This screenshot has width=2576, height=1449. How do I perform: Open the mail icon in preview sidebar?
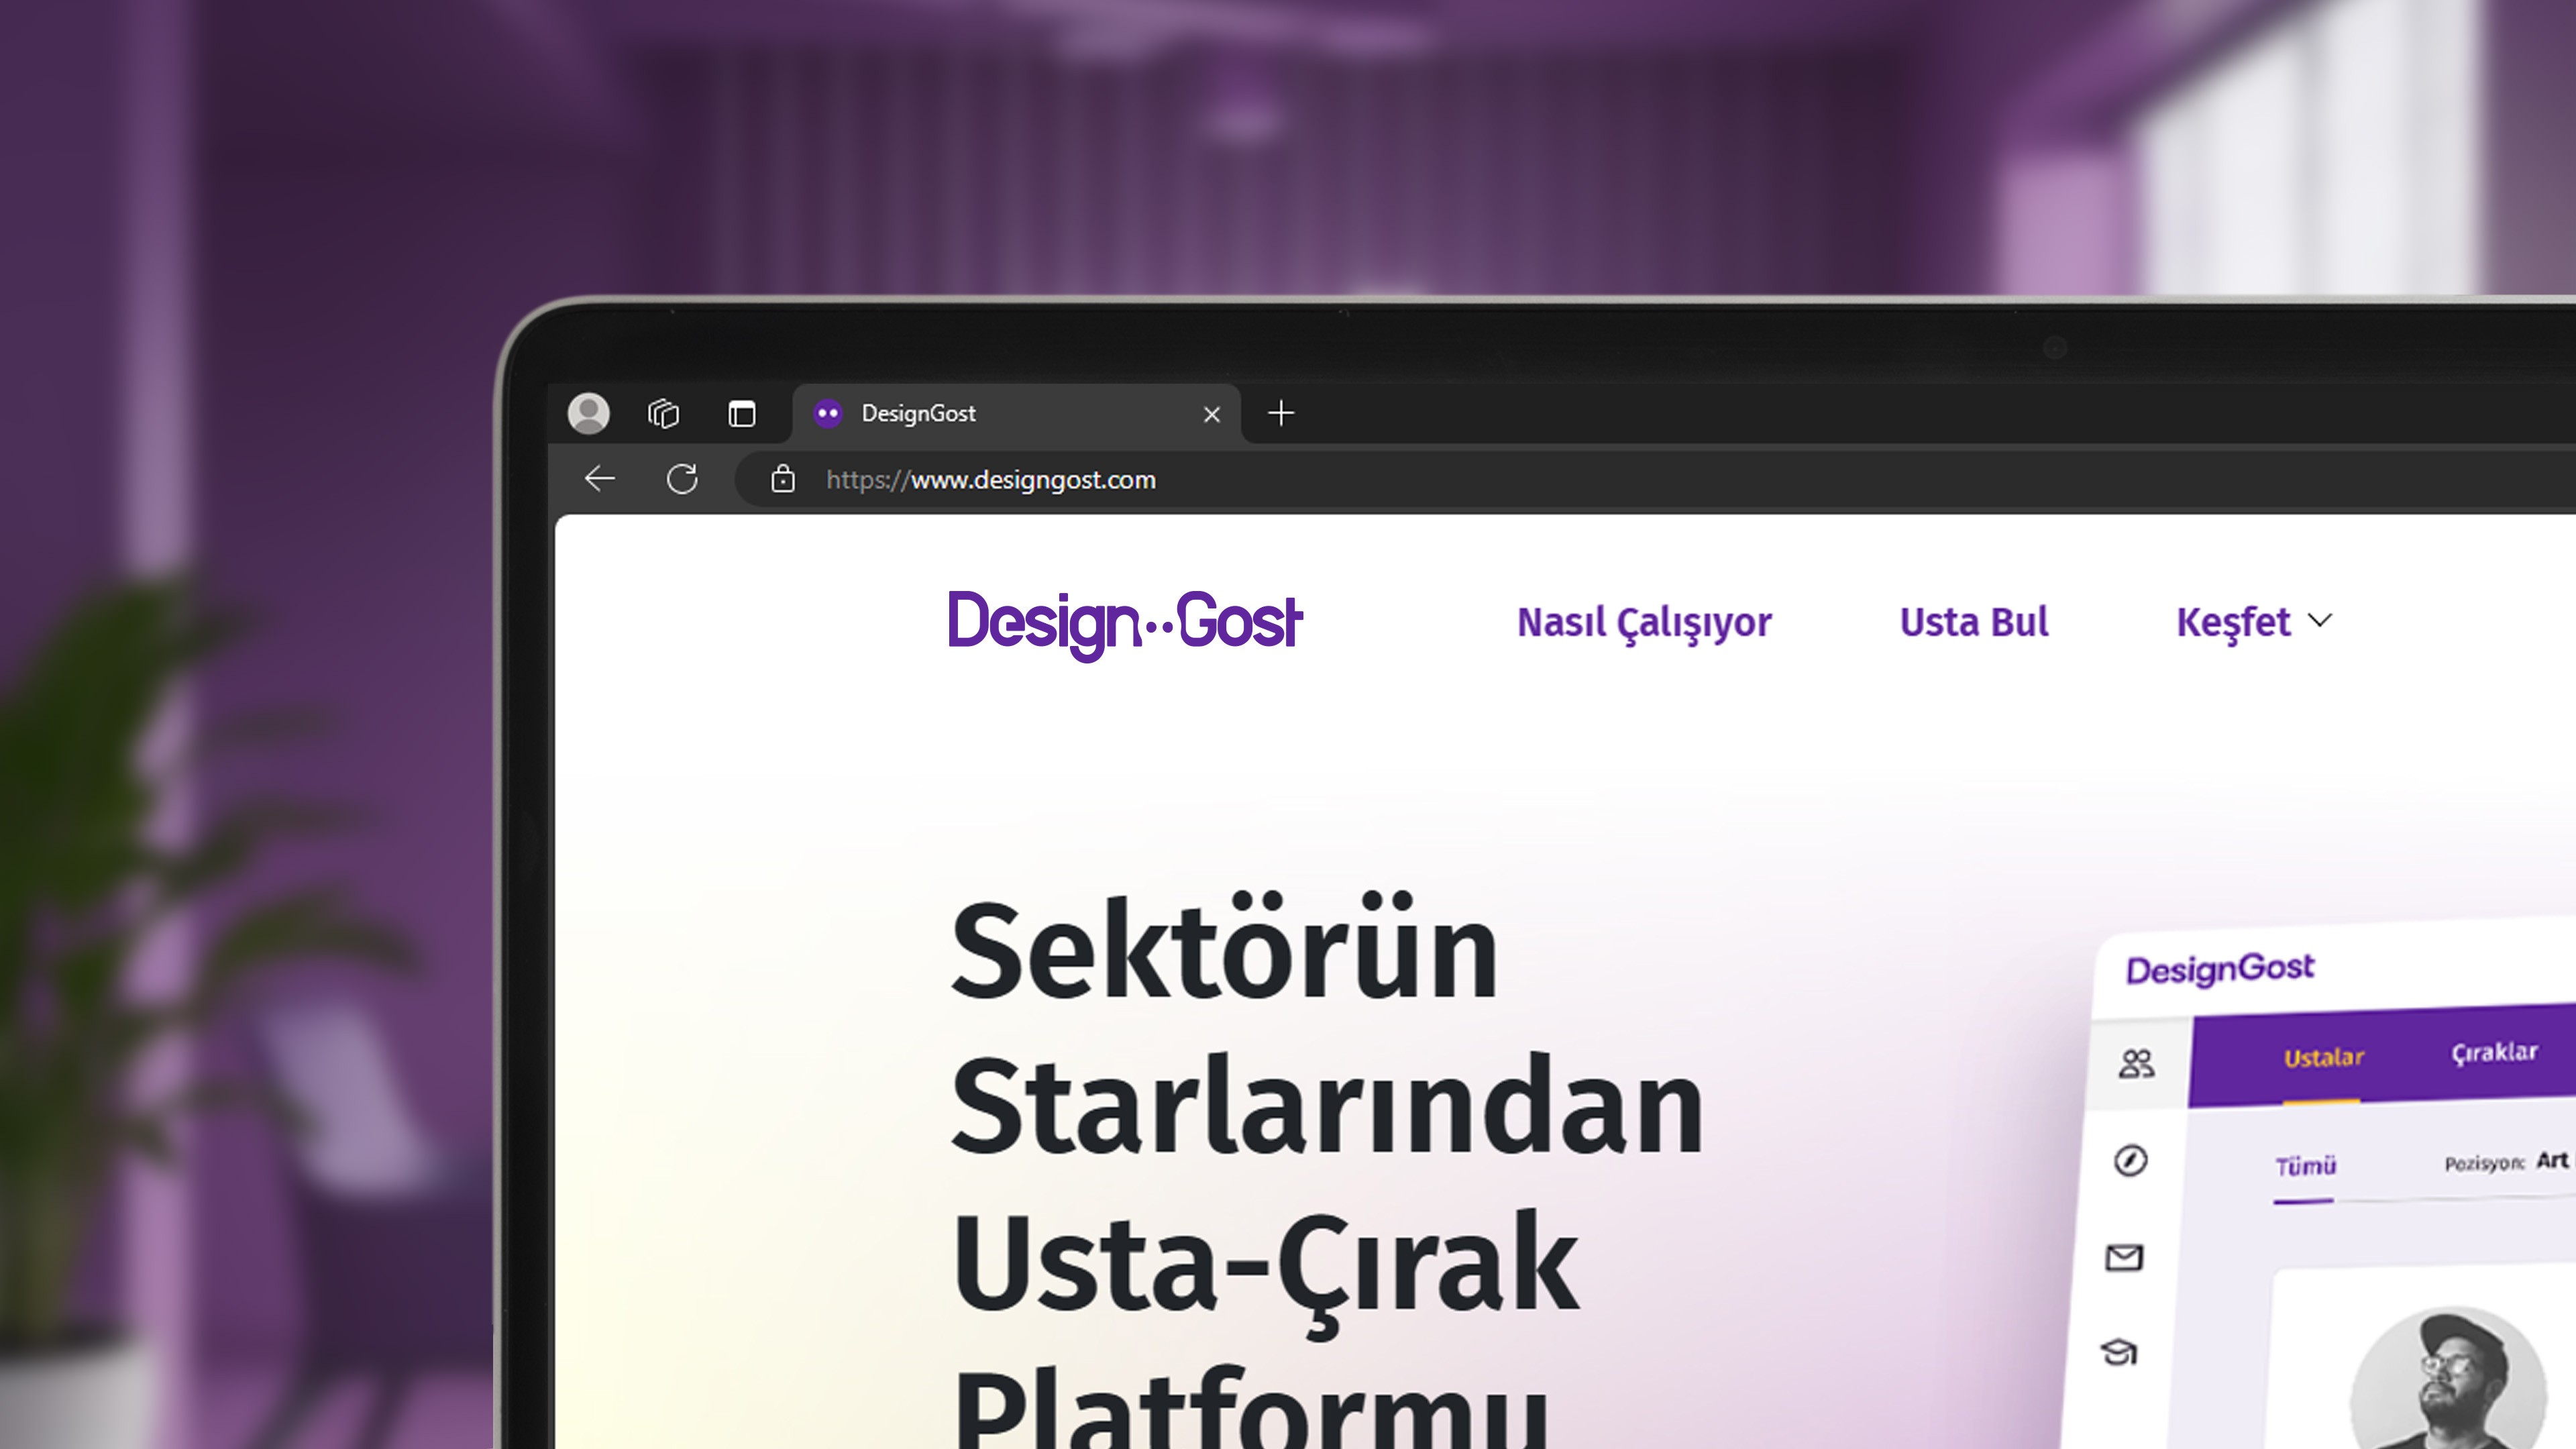[x=2124, y=1257]
